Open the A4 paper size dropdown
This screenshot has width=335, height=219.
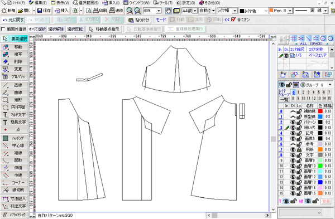click(x=195, y=11)
